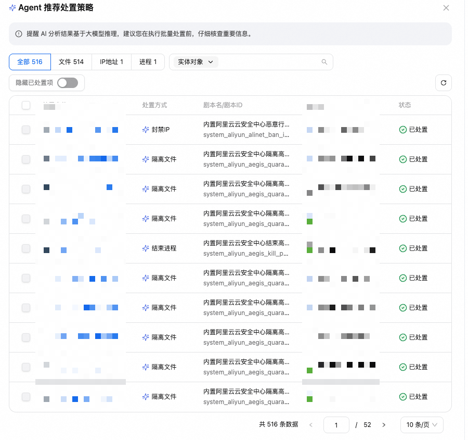The width and height of the screenshot is (468, 440).
Task: Go to the previous page arrow
Action: (311, 425)
